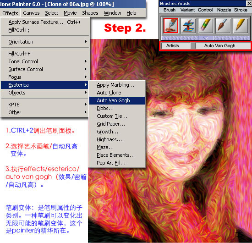Image resolution: width=252 pixels, height=243 pixels.
Task: Expand the brush drawer triangle
Action: click(x=206, y=38)
